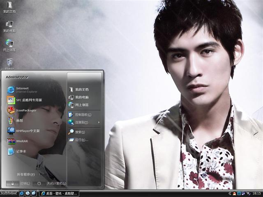This screenshot has height=197, width=263.
Task: Open 画图 paint program in start menu
Action: click(15, 120)
